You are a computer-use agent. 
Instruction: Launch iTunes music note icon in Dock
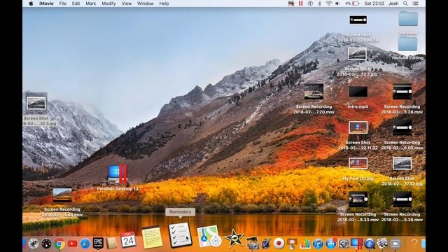click(318, 244)
